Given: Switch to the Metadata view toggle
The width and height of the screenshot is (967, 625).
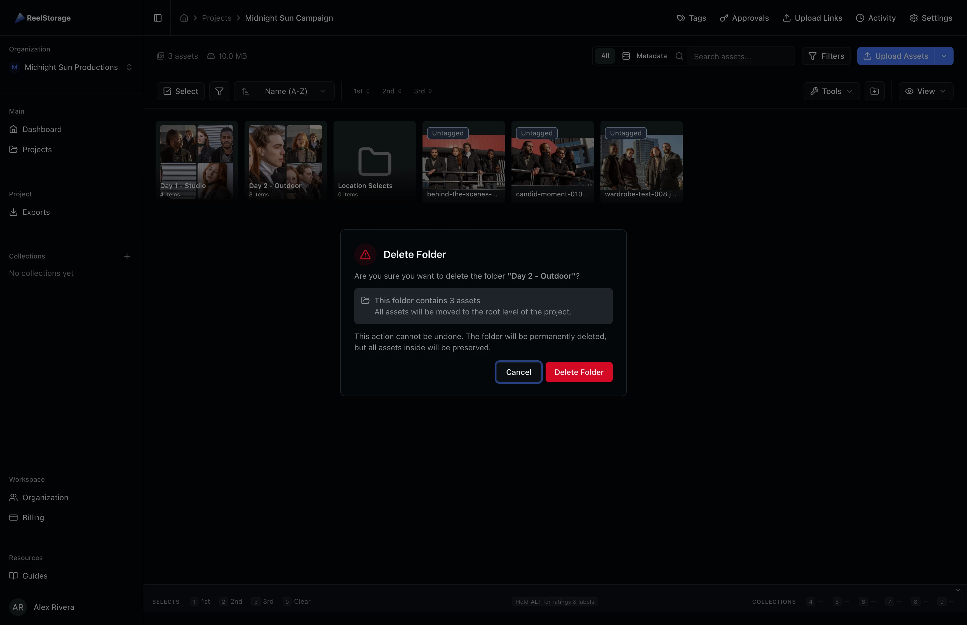Looking at the screenshot, I should [x=645, y=56].
